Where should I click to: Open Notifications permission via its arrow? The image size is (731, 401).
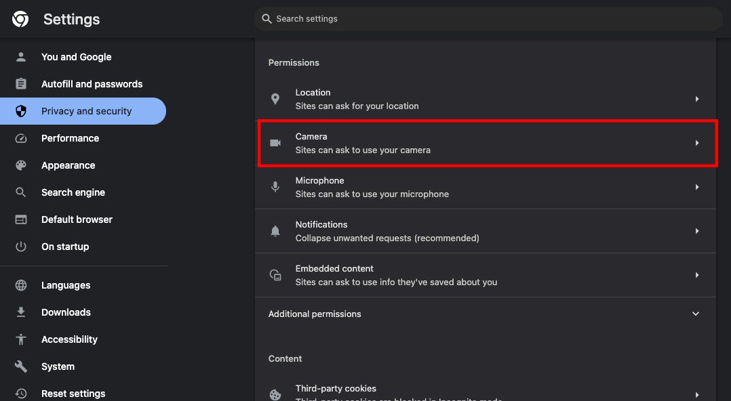(697, 231)
